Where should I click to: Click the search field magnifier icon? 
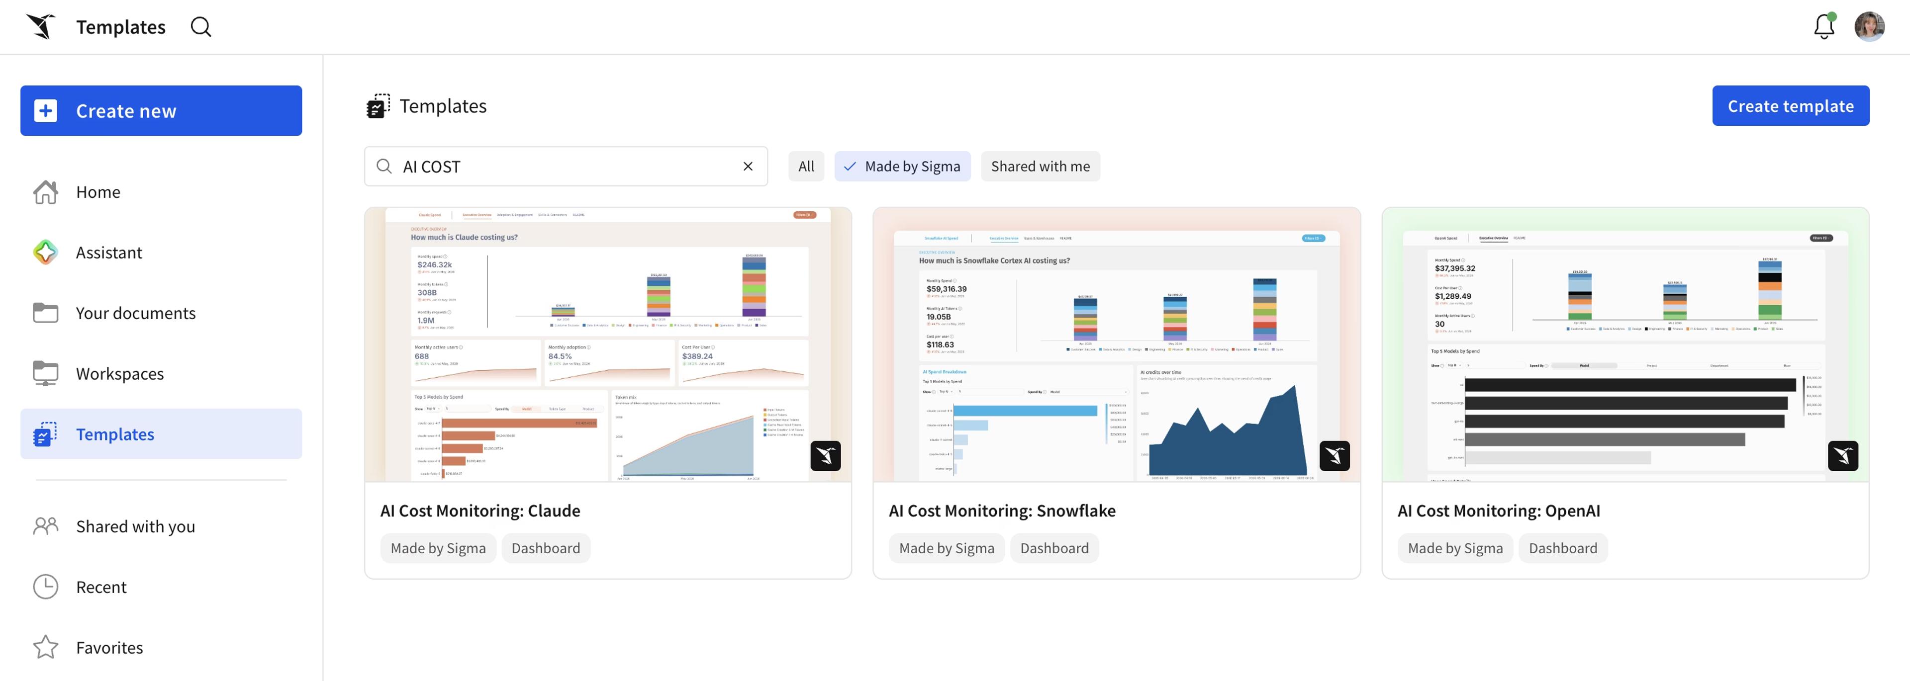click(384, 166)
